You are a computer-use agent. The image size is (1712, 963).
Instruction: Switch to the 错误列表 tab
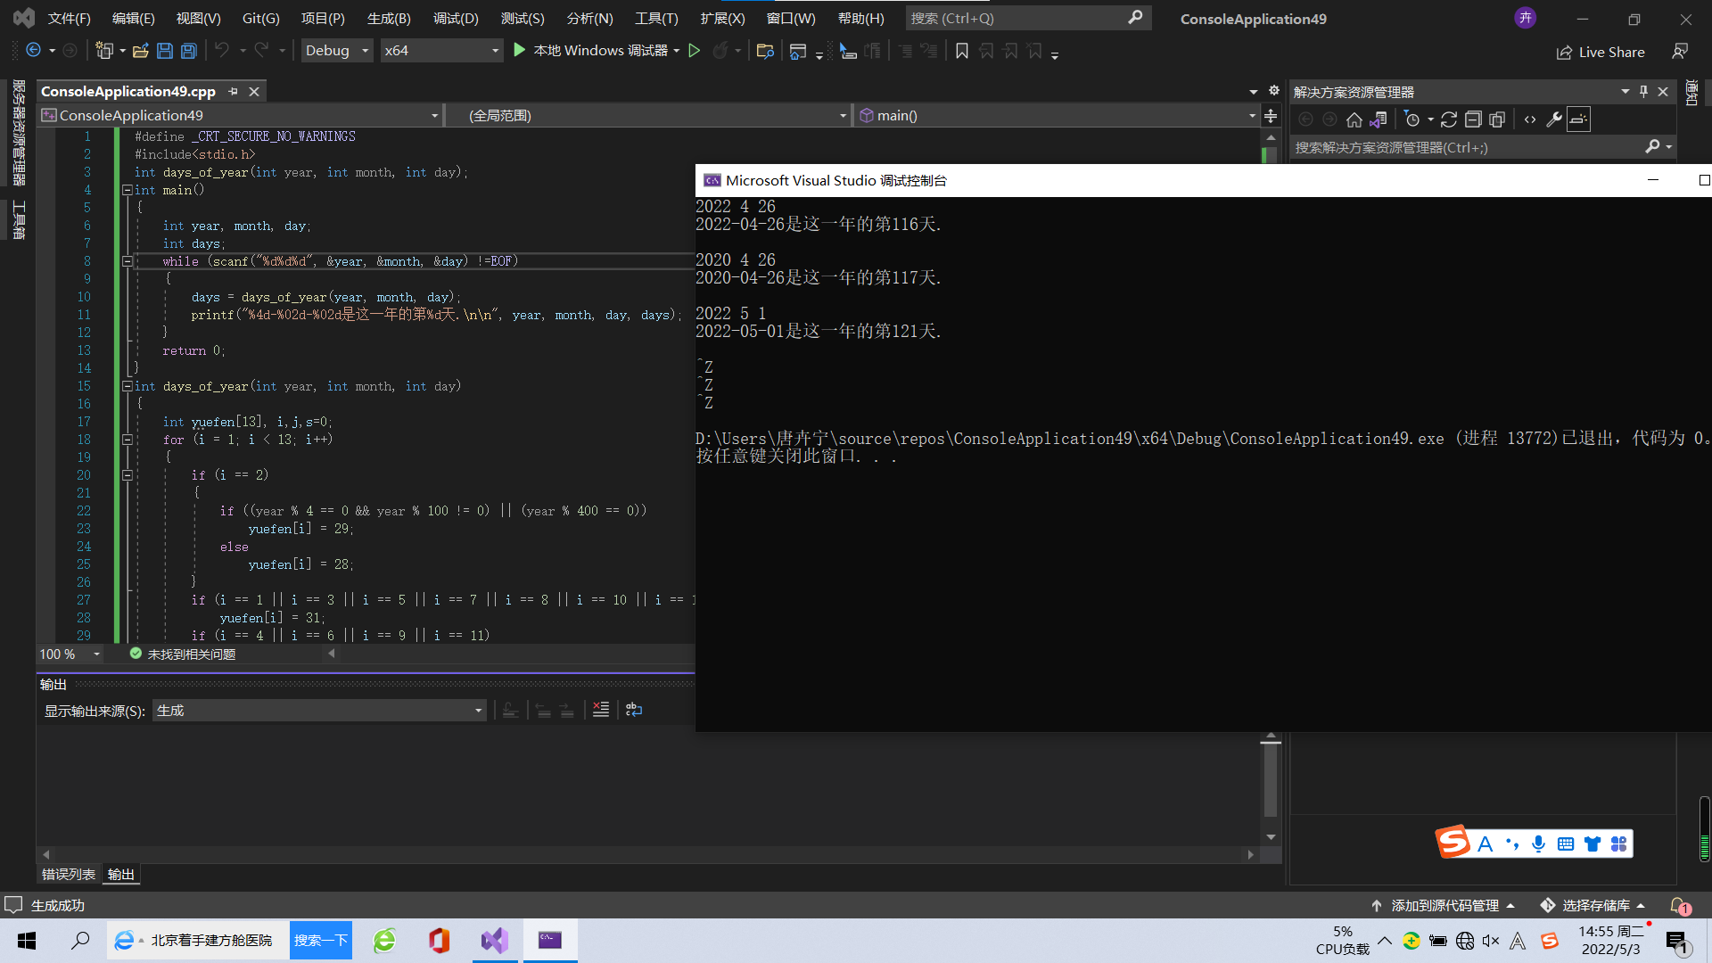(x=68, y=874)
